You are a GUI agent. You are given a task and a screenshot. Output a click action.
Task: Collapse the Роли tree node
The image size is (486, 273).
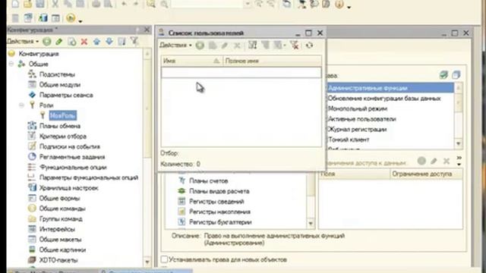22,105
